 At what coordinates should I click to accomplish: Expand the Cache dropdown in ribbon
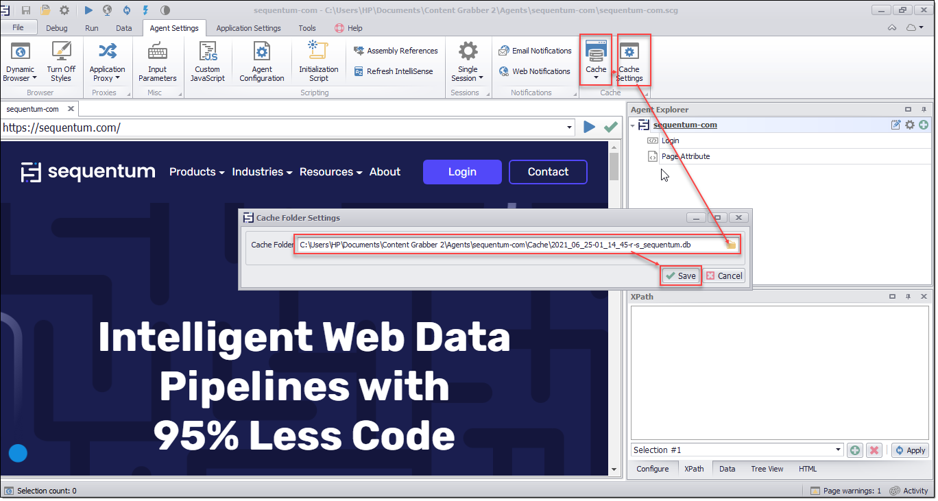[596, 77]
